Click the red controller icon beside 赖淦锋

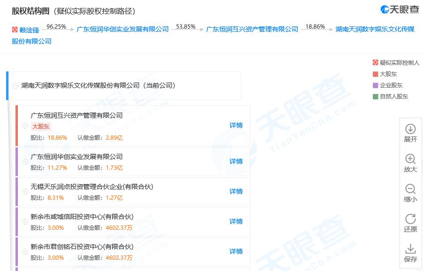tap(15, 30)
